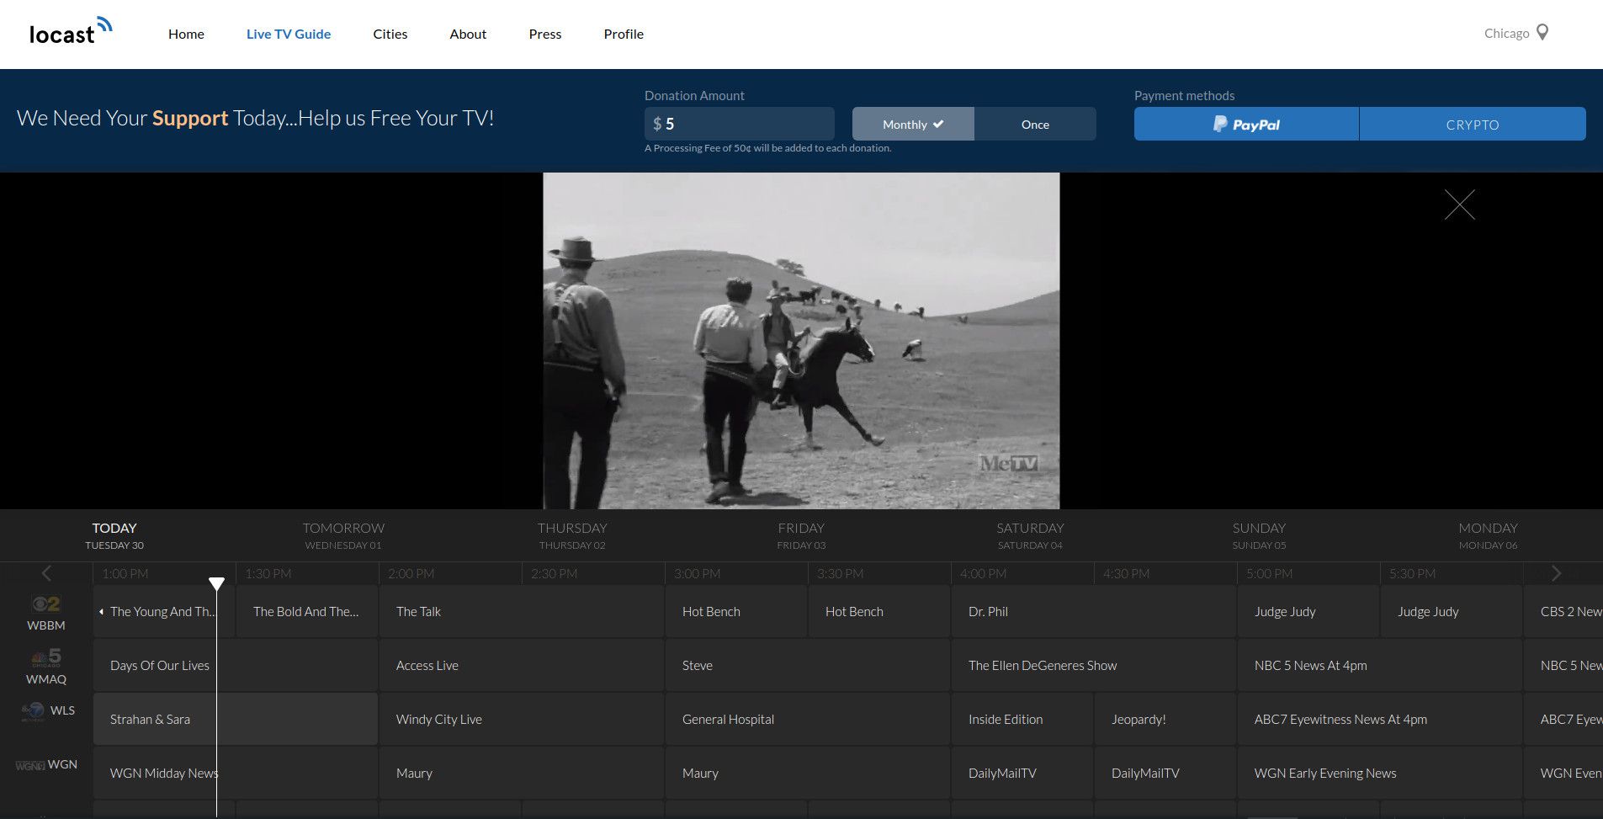1603x819 pixels.
Task: Select the 3:30 PM Hot Bench program
Action: (x=879, y=611)
